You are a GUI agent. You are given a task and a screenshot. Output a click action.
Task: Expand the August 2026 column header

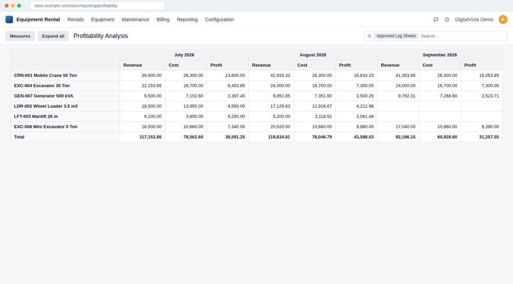(x=313, y=55)
